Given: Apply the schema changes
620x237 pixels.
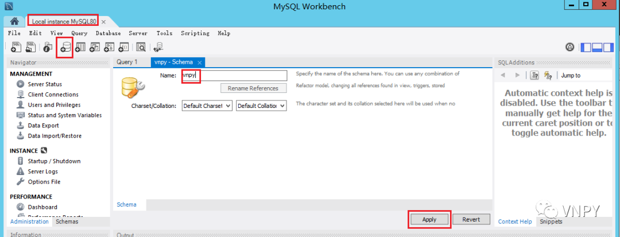Looking at the screenshot, I should click(429, 219).
